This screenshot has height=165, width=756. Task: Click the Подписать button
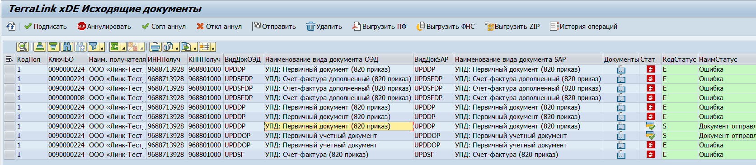pyautogui.click(x=45, y=27)
